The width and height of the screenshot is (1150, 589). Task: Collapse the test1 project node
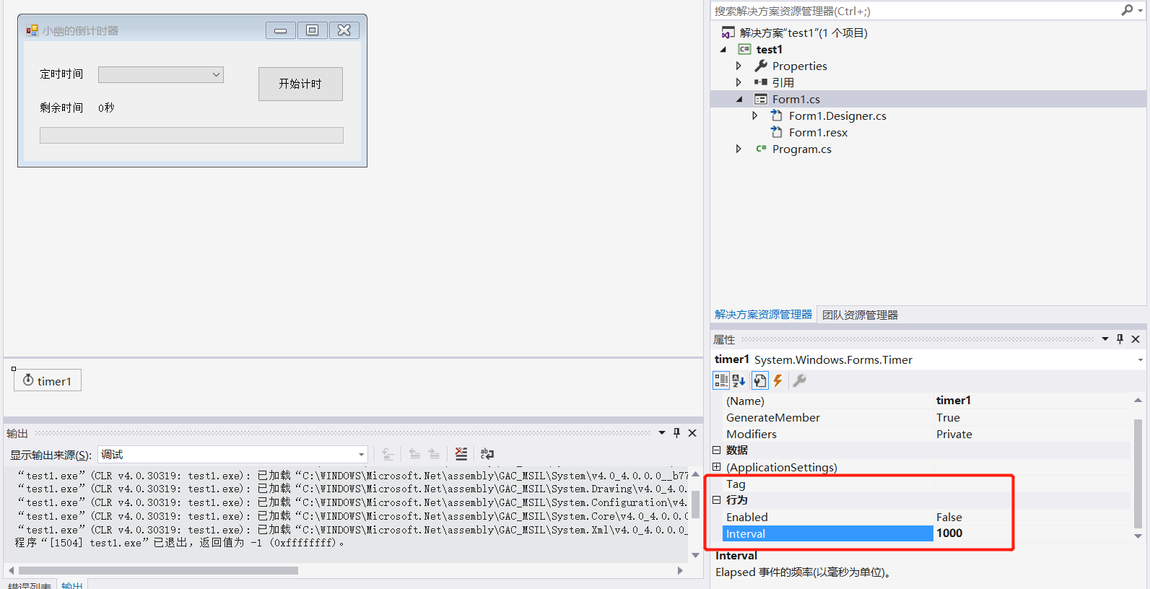[x=723, y=50]
